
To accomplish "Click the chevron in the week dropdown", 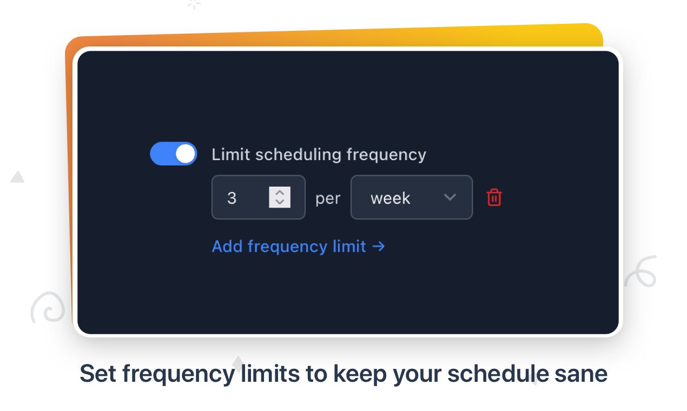I will coord(450,197).
